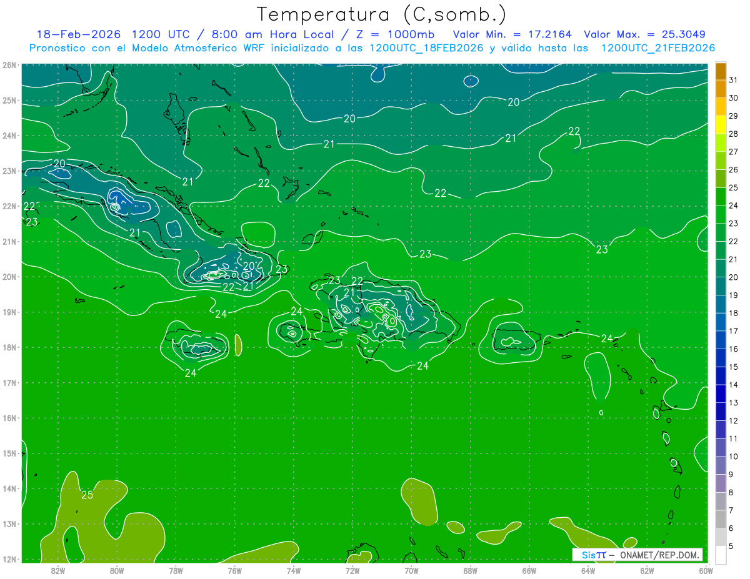Select the date text '18-Feb-2026'
This screenshot has width=750, height=579.
coord(78,34)
